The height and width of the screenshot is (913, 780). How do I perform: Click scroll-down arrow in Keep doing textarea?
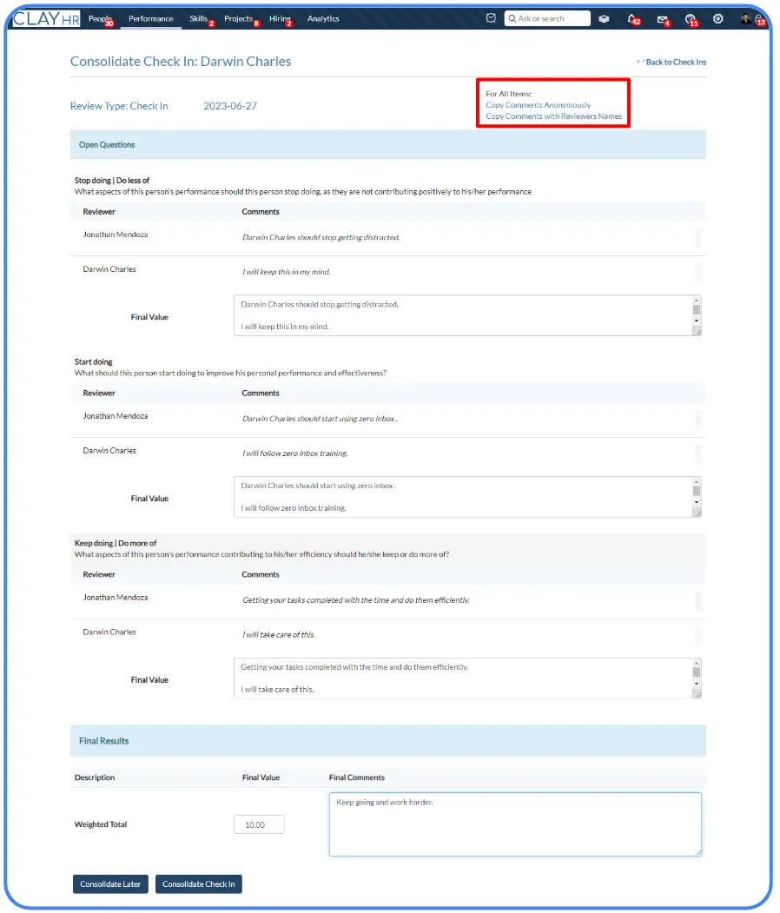[x=696, y=684]
